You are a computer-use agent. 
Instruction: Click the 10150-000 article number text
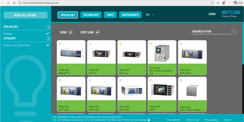pyautogui.click(x=63, y=70)
